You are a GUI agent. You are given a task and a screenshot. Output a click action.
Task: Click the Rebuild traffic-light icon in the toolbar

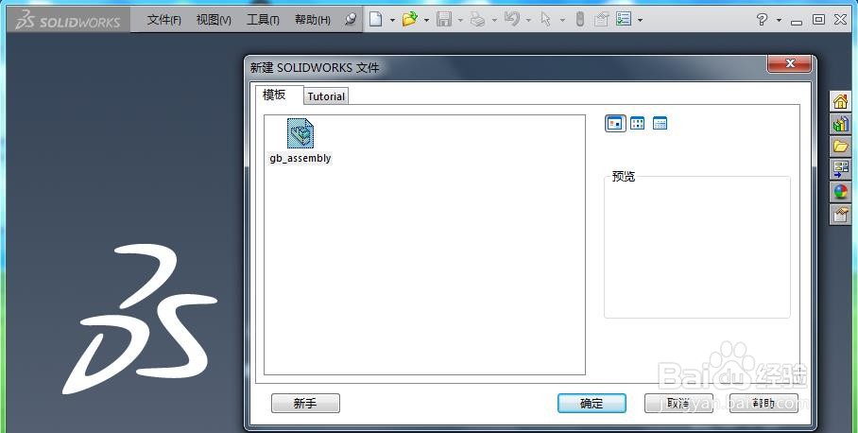point(580,20)
